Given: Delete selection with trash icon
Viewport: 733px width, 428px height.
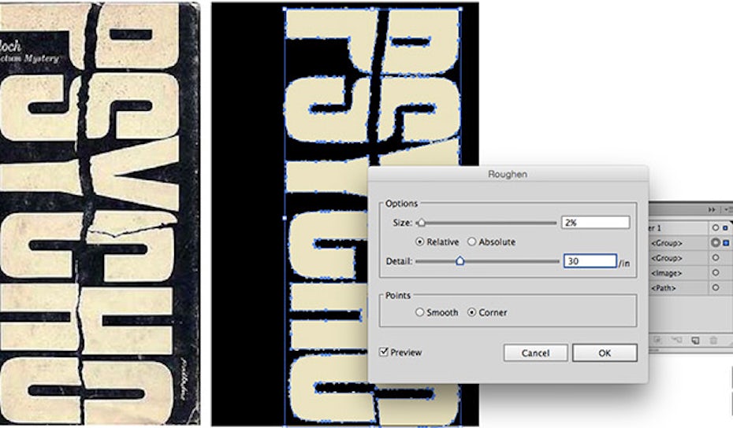Looking at the screenshot, I should 713,341.
